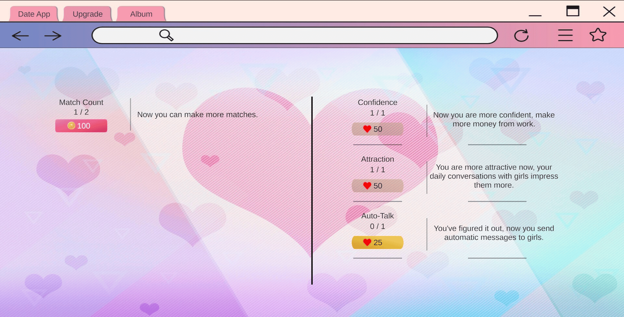This screenshot has height=317, width=624.
Task: Click the Match Count upgrade title
Action: (x=81, y=102)
